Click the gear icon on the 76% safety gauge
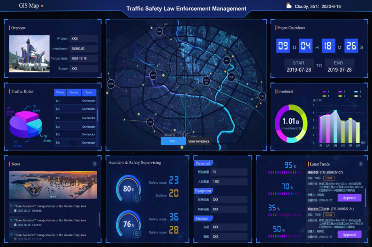Screen dimensions: 372x247 [136, 232]
